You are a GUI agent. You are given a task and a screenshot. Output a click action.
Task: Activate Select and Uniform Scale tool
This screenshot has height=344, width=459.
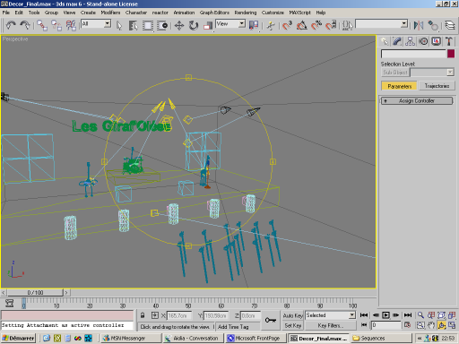click(208, 25)
